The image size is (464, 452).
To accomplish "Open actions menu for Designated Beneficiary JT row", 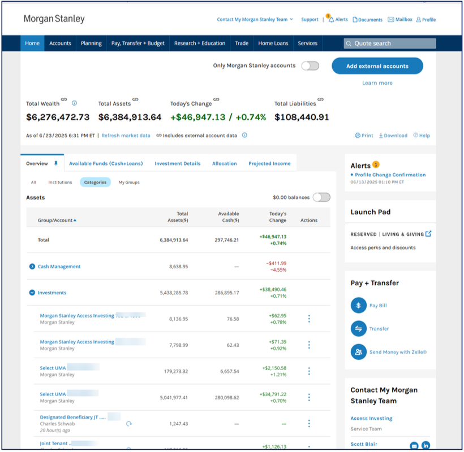I will coord(309,423).
